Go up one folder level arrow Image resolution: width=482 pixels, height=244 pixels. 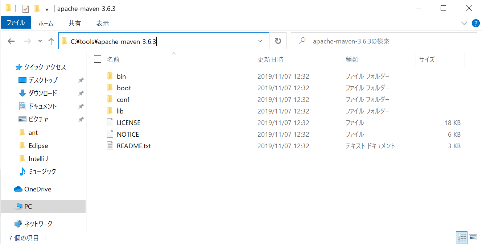51,41
